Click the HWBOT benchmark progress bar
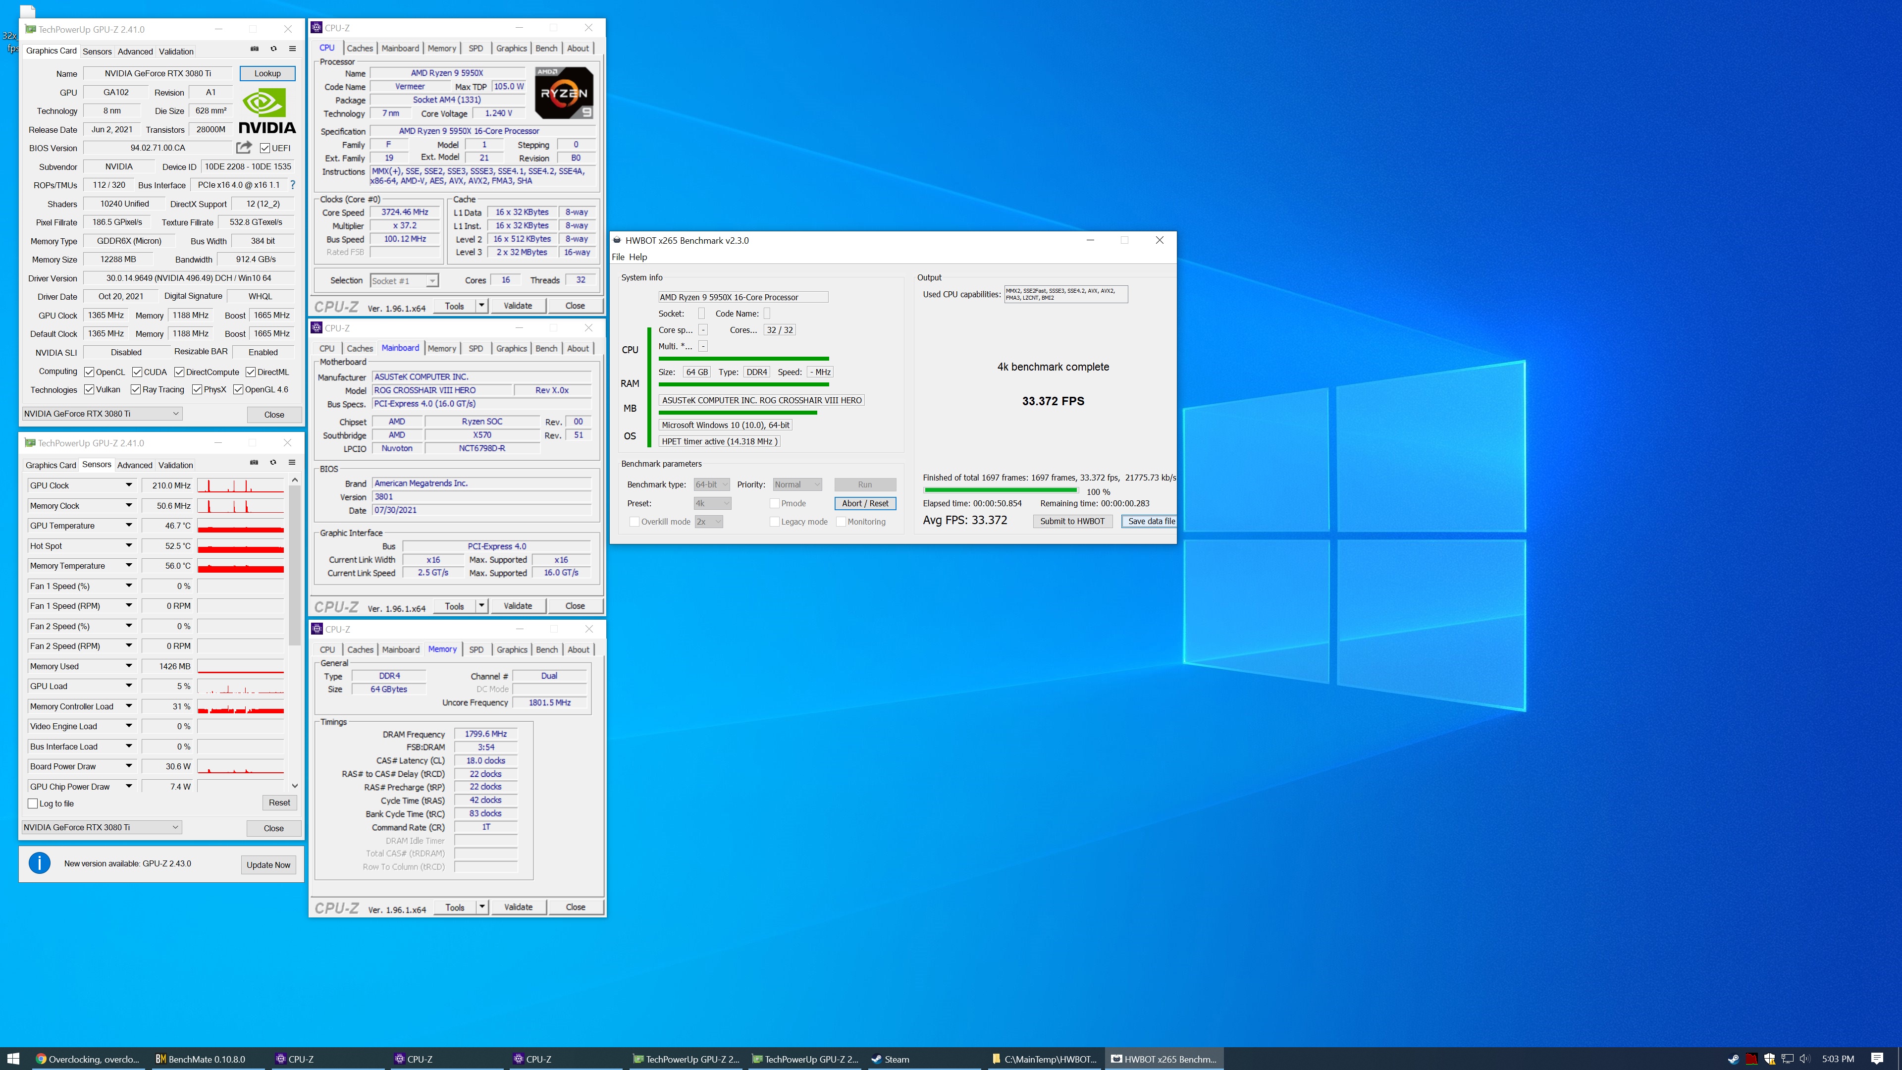1902x1070 pixels. tap(1001, 489)
